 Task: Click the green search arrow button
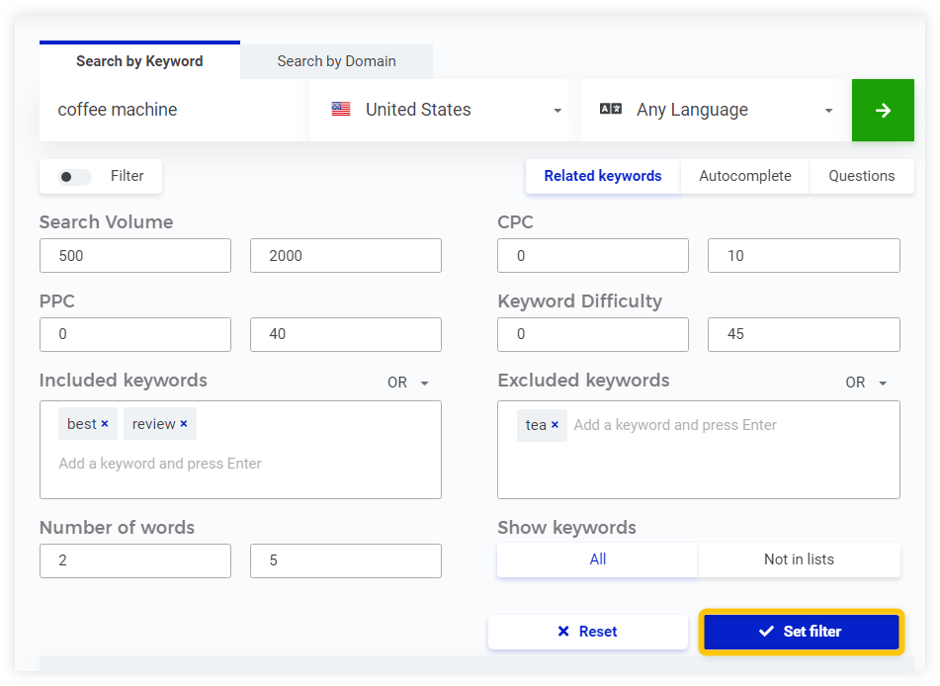point(883,110)
